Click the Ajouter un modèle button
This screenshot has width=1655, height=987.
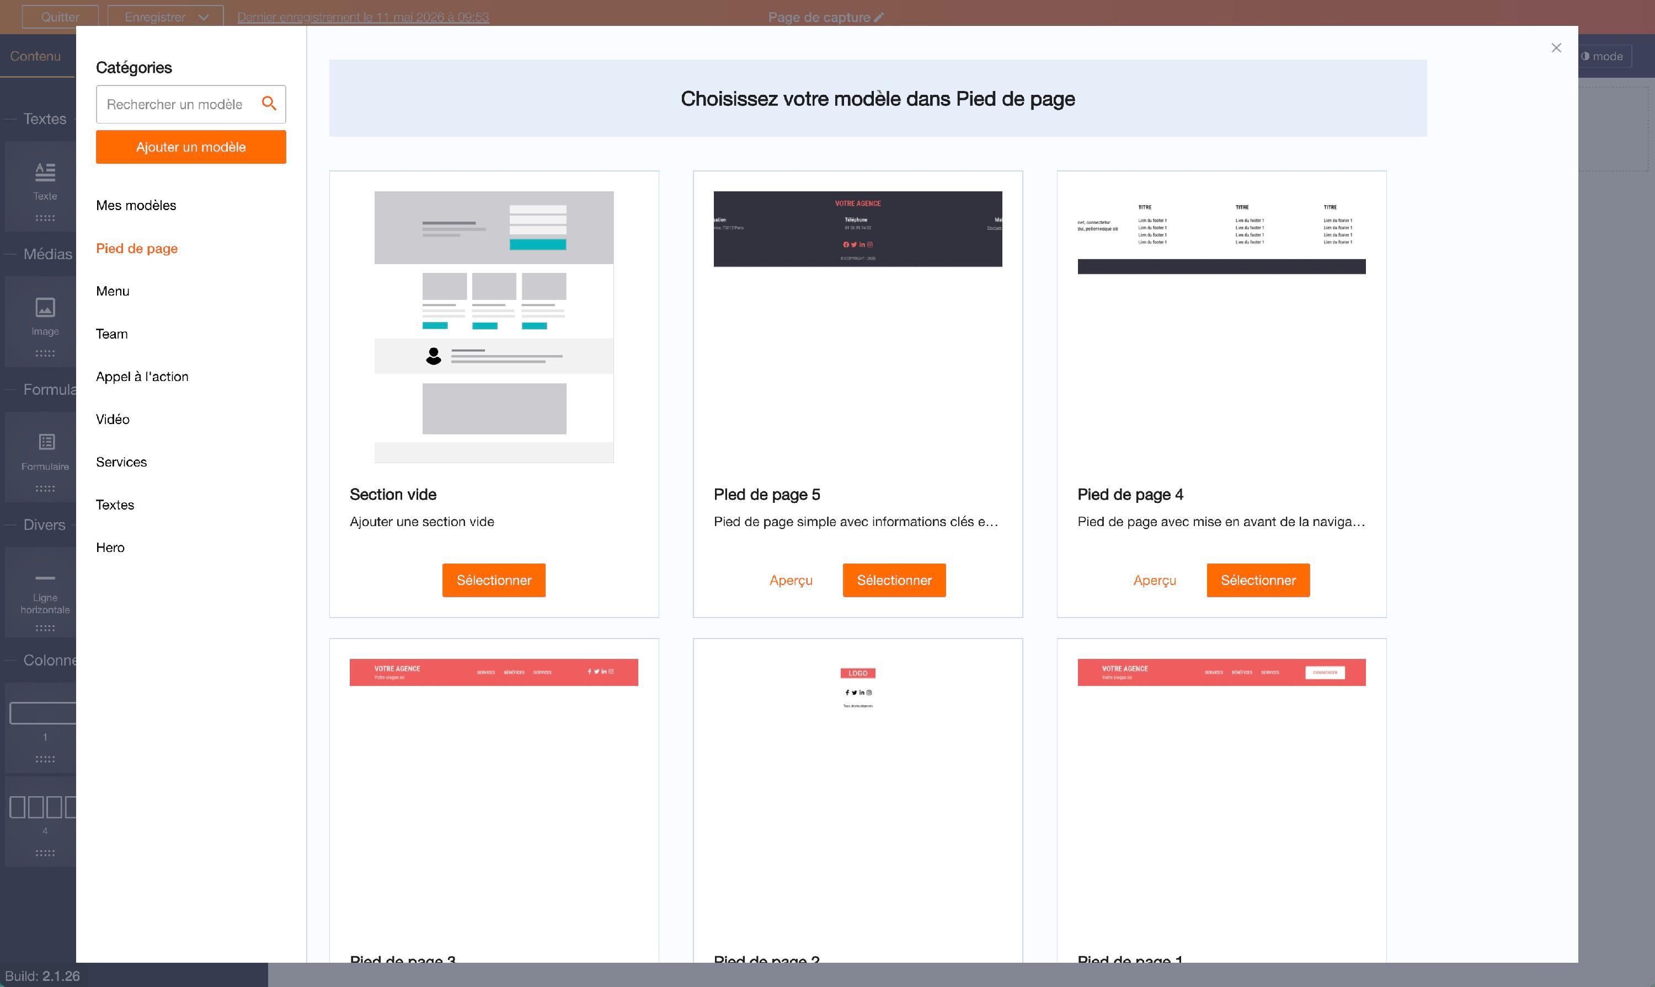(191, 147)
